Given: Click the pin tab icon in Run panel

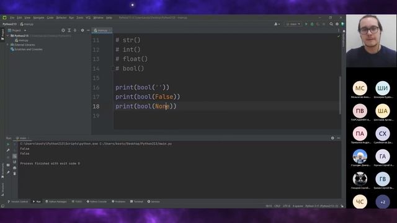Looking at the screenshot, I should (8, 172).
